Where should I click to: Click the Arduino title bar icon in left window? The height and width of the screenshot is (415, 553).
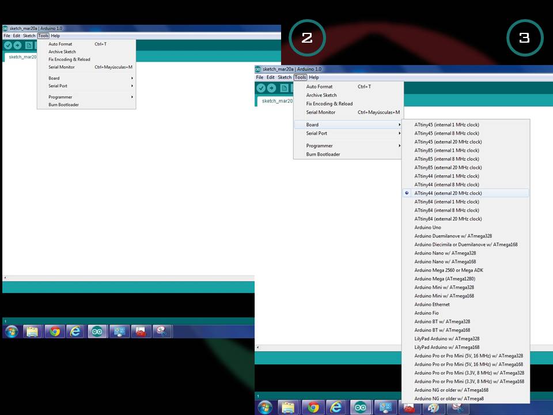coord(5,28)
